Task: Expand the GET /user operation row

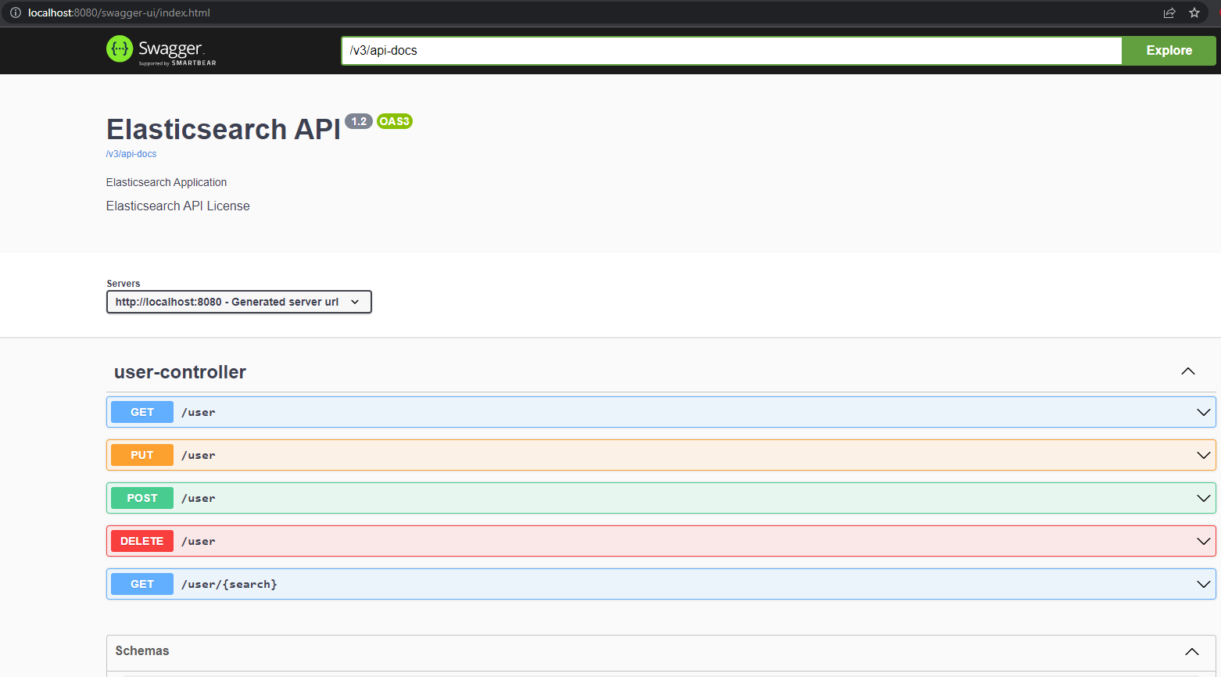Action: (x=1203, y=412)
